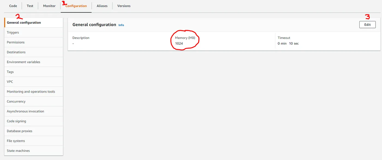Go to the Aliases tab
The width and height of the screenshot is (382, 160).
(x=102, y=6)
